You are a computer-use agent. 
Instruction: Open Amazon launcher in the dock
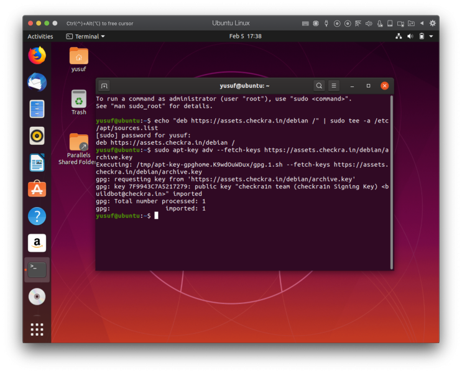click(37, 243)
